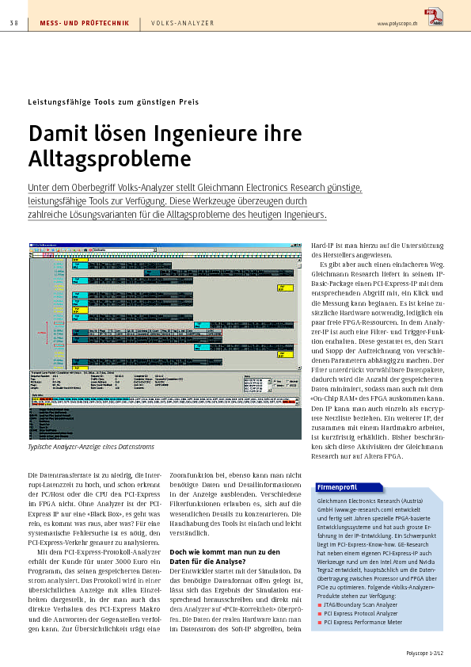Click down arrow of packet view scrollbar
Viewport: 471px width, 667px height.
(x=299, y=368)
